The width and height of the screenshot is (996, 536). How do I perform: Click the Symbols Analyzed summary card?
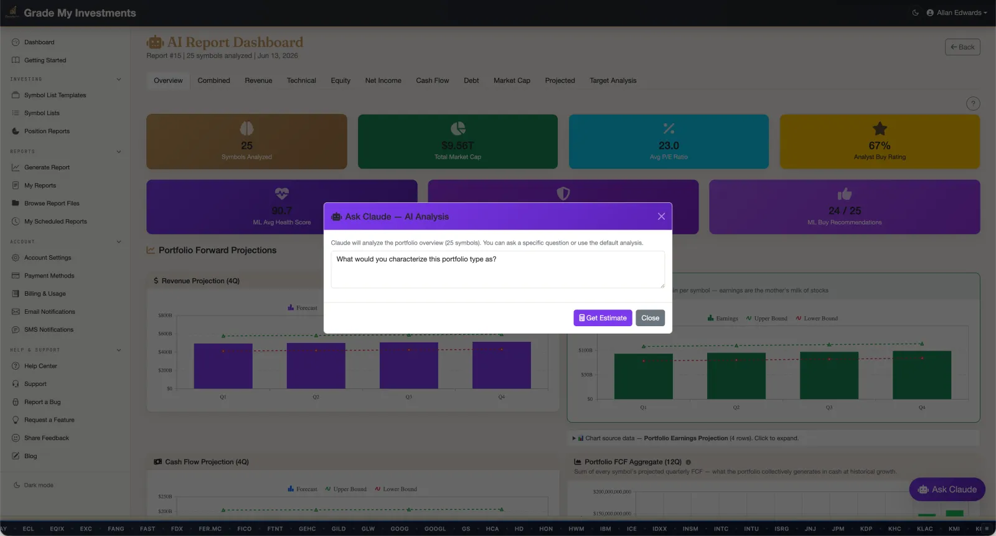coord(247,141)
